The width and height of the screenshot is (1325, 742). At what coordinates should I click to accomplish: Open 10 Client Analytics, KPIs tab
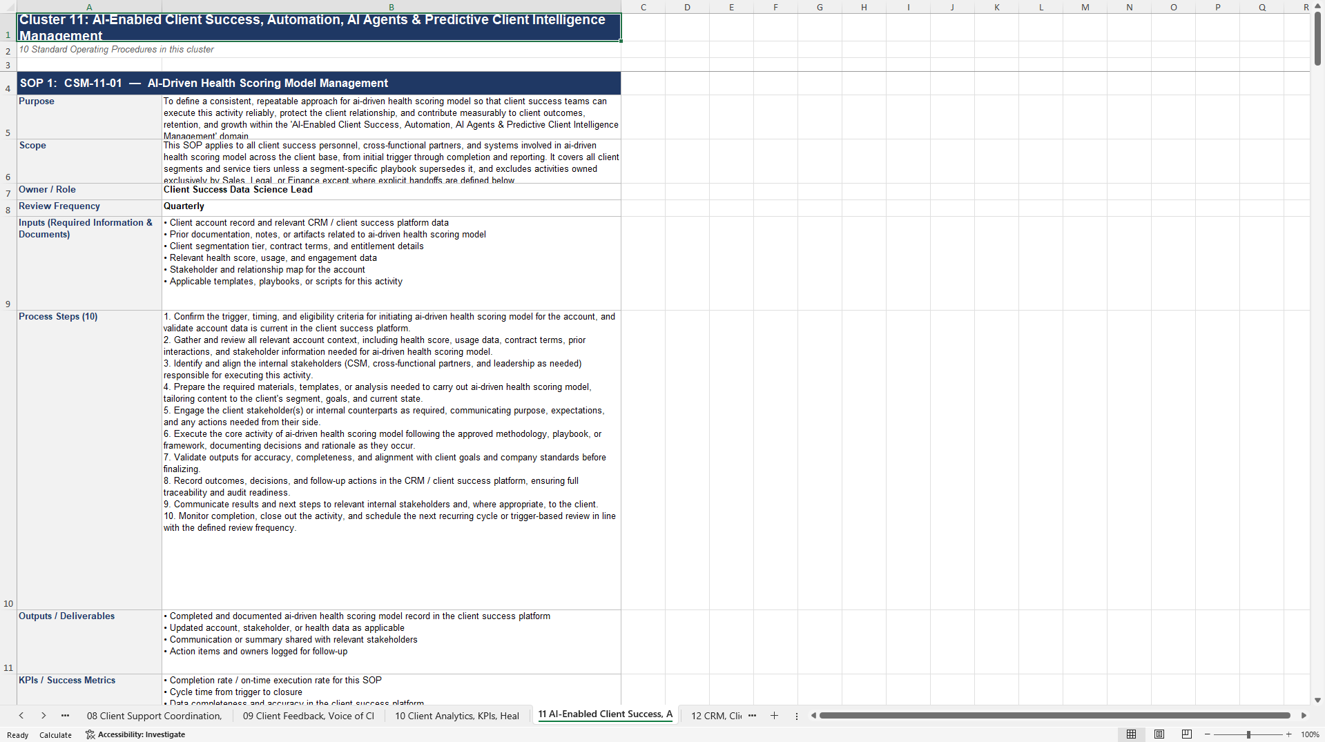click(x=456, y=716)
